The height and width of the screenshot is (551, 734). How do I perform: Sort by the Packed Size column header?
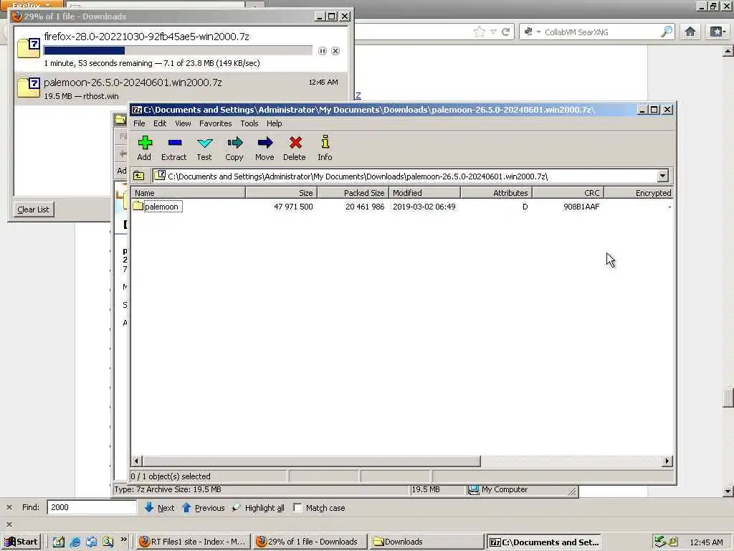point(353,192)
